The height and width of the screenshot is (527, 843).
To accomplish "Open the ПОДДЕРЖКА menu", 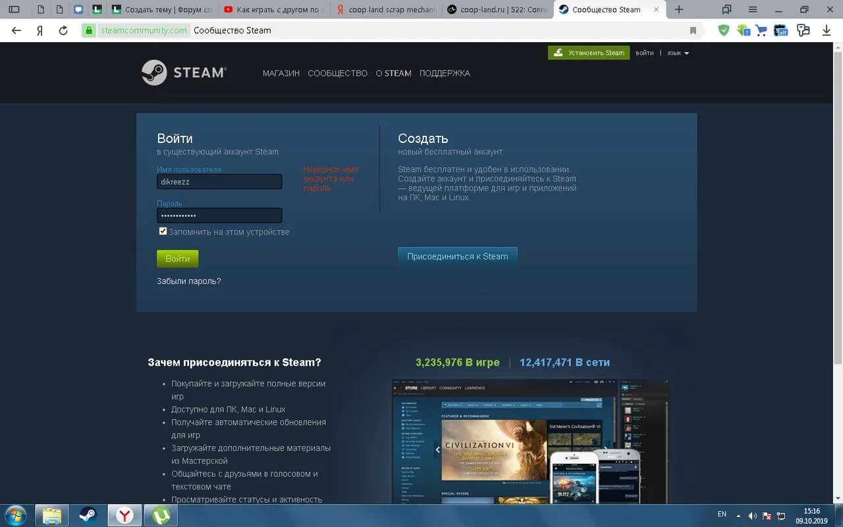I will [x=445, y=73].
